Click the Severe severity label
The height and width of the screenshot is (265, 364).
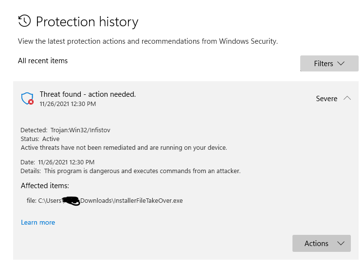click(x=327, y=99)
